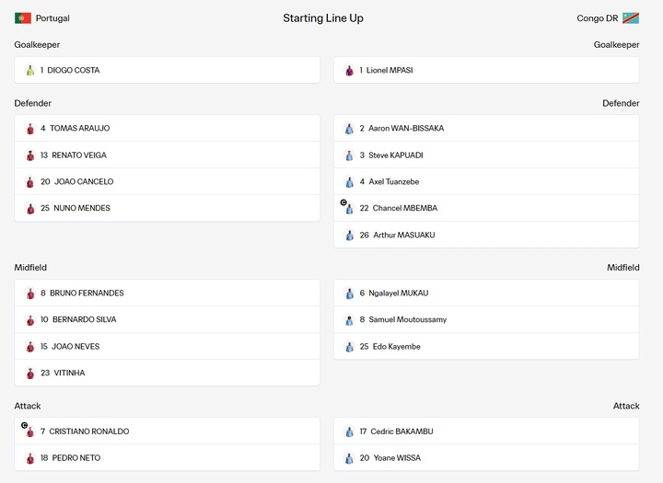Select player 3 Steve KAPUADI
The image size is (663, 483).
(x=486, y=155)
